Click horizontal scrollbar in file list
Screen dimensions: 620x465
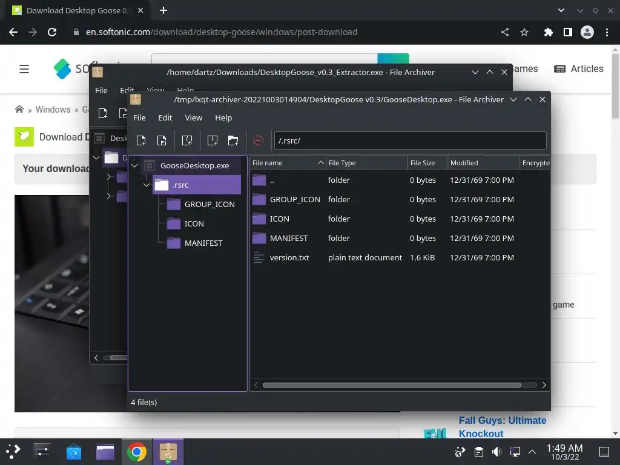[392, 385]
